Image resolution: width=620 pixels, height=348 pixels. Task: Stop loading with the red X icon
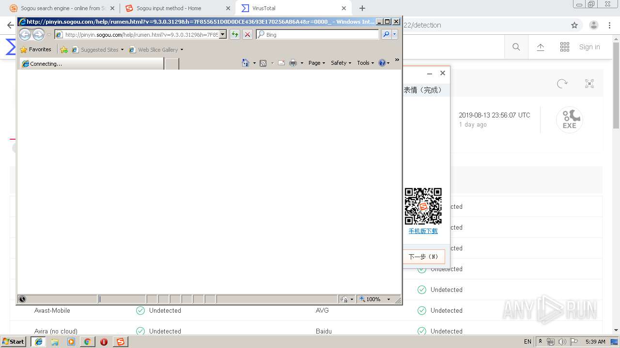click(248, 34)
